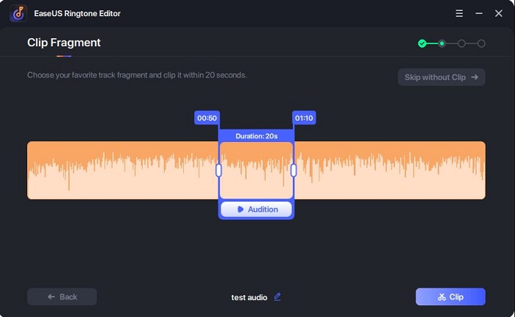Click the EaseUS Ringtone Editor app logo
Viewport: 515px width, 317px height.
tap(18, 13)
